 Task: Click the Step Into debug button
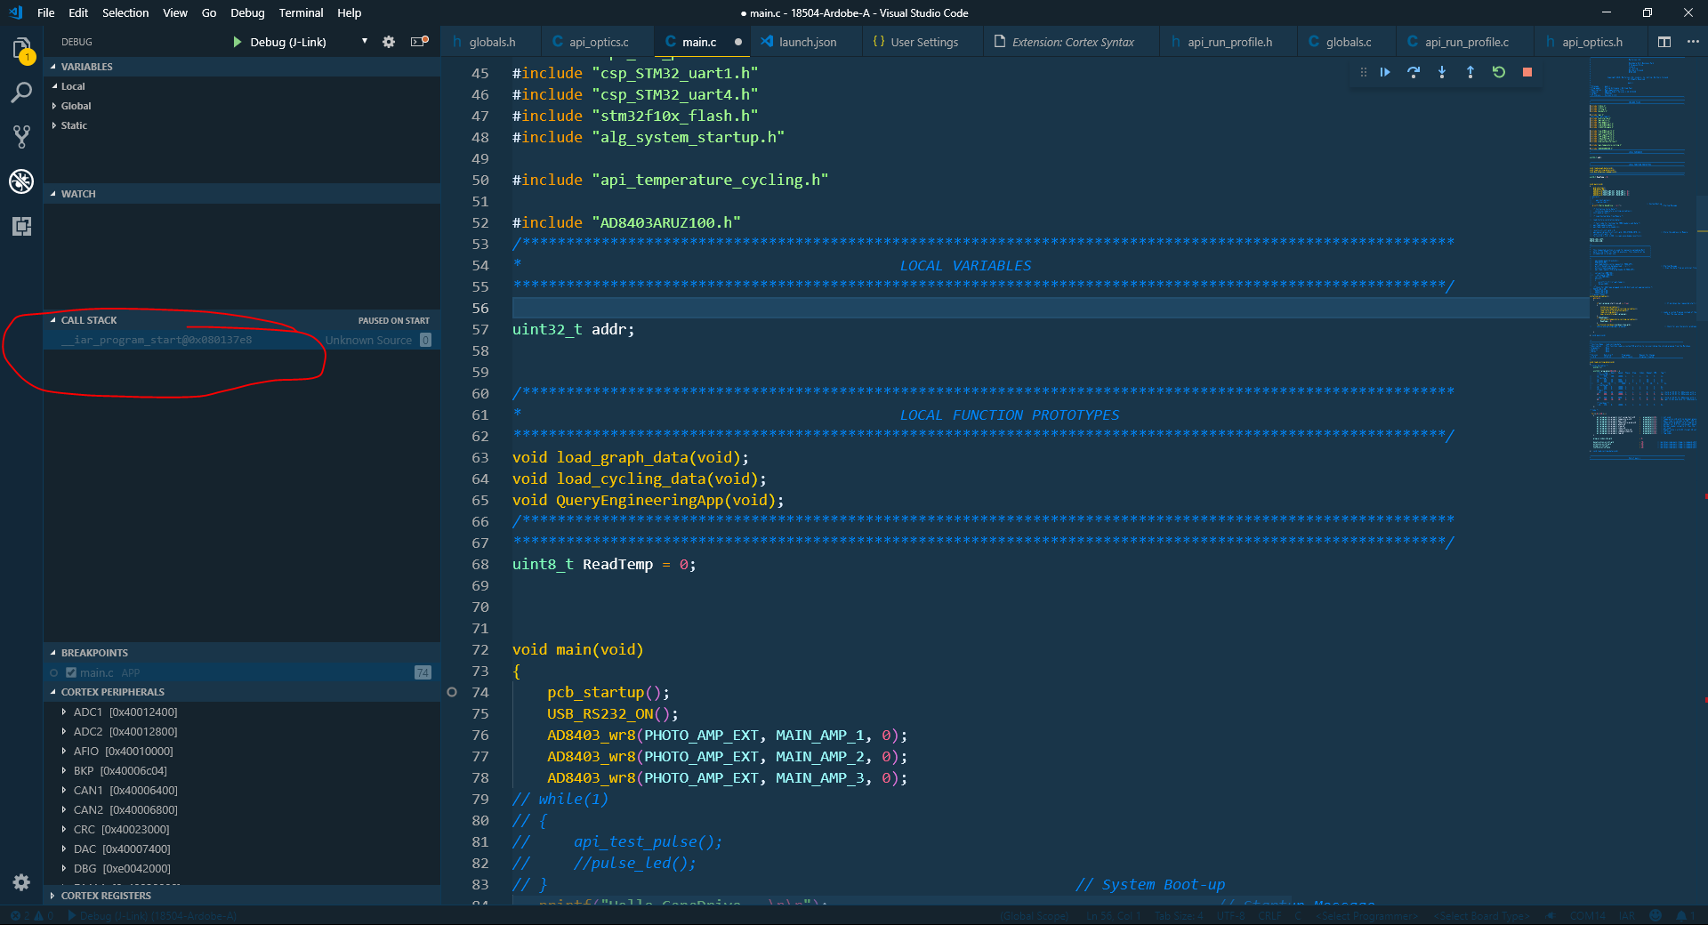[x=1442, y=72]
